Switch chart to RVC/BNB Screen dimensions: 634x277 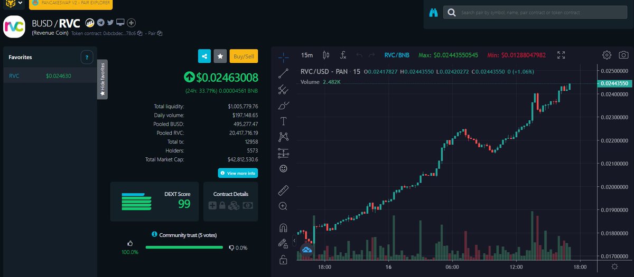coord(396,55)
